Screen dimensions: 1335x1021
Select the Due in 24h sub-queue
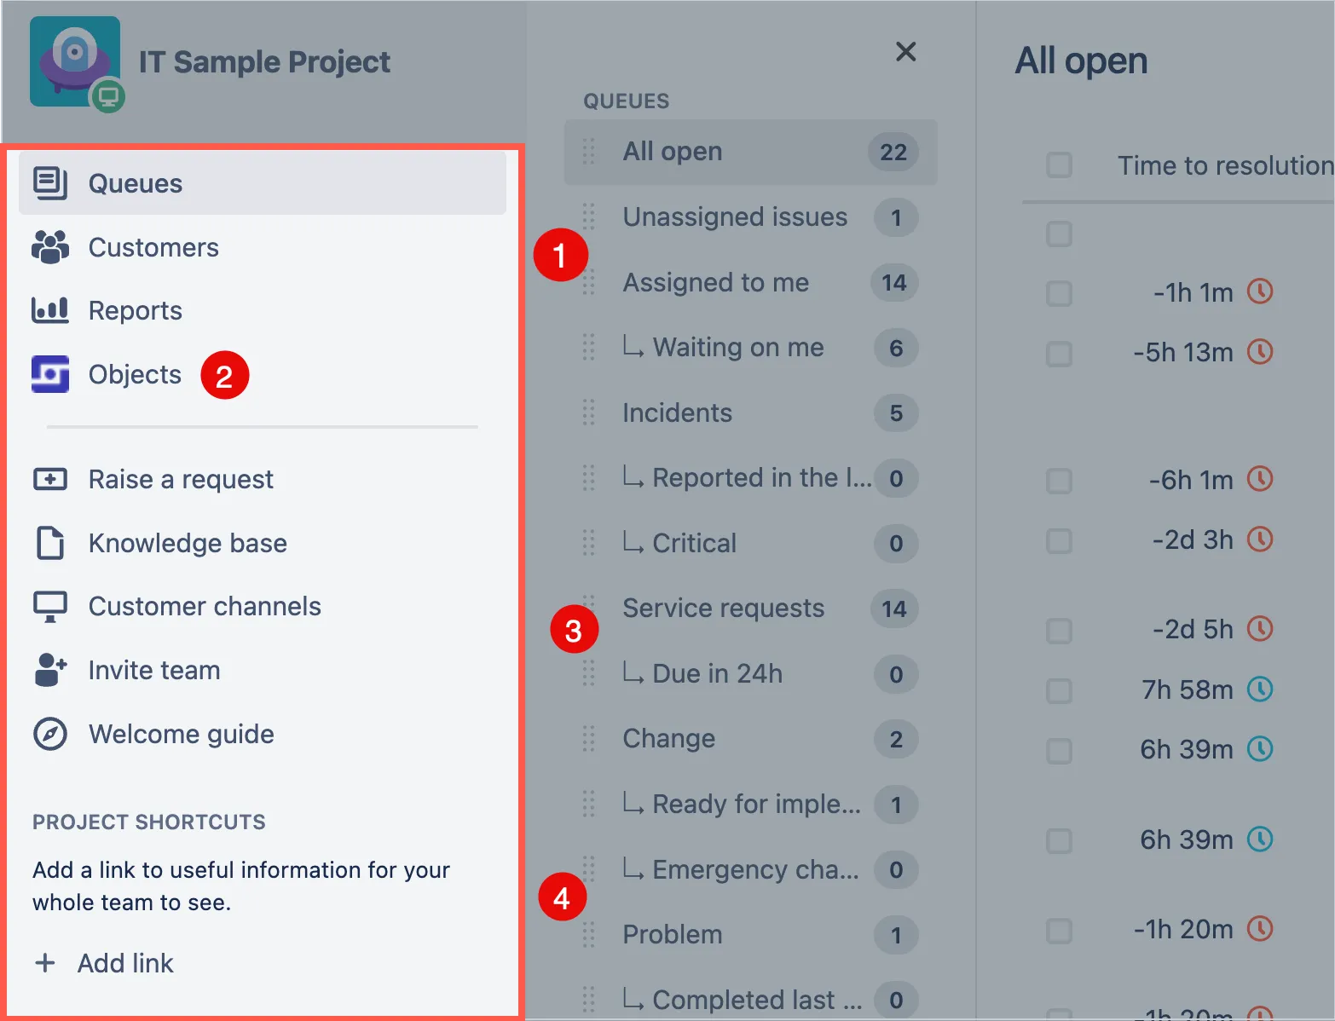point(750,673)
